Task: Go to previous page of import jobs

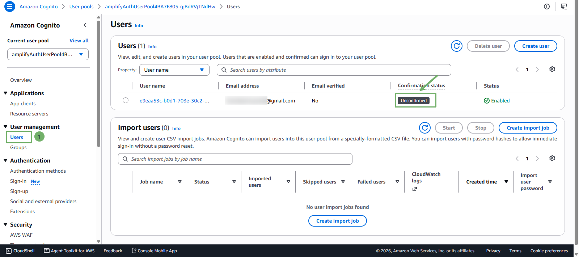Action: [x=517, y=159]
